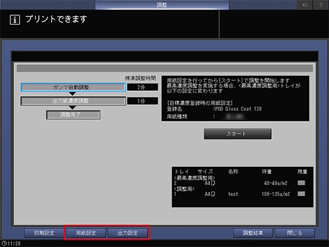329x247 pixels.
Task: Select the ガンマ自動調整 step button
Action: click(x=73, y=87)
